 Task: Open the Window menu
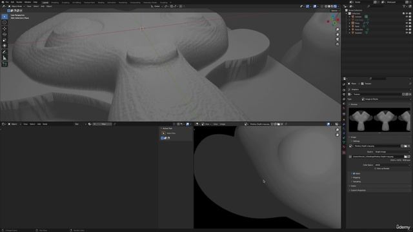pyautogui.click(x=28, y=2)
